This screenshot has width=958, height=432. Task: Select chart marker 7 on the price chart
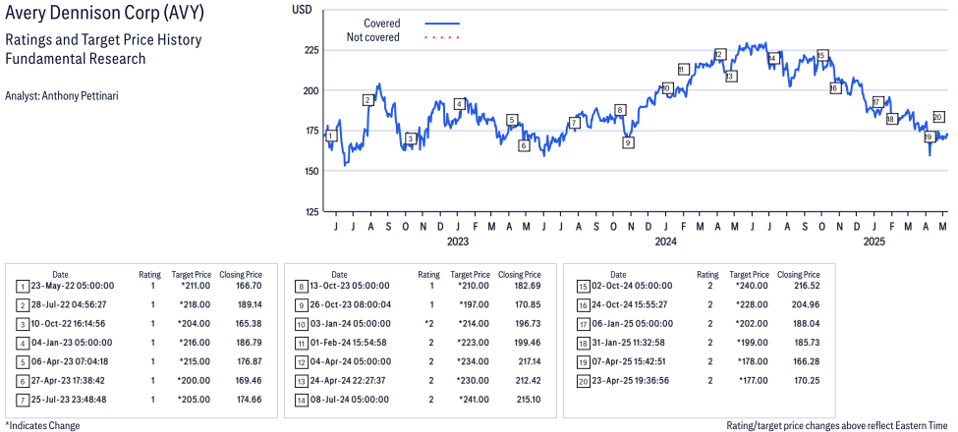tap(574, 123)
